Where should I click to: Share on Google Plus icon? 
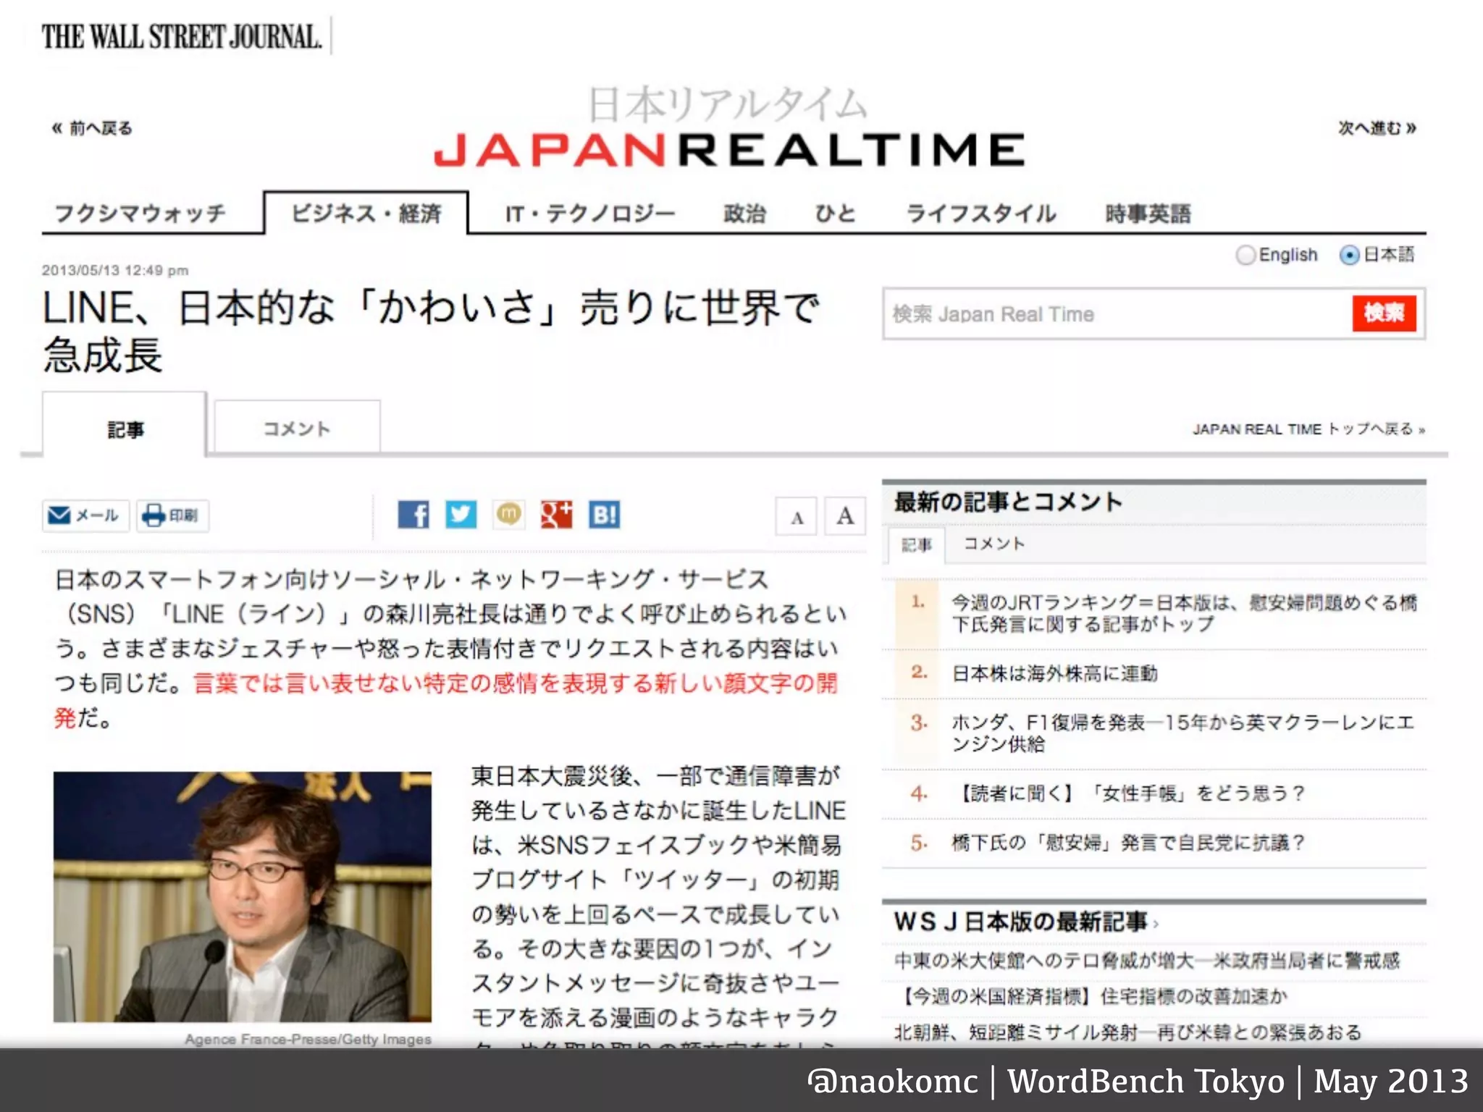click(556, 515)
